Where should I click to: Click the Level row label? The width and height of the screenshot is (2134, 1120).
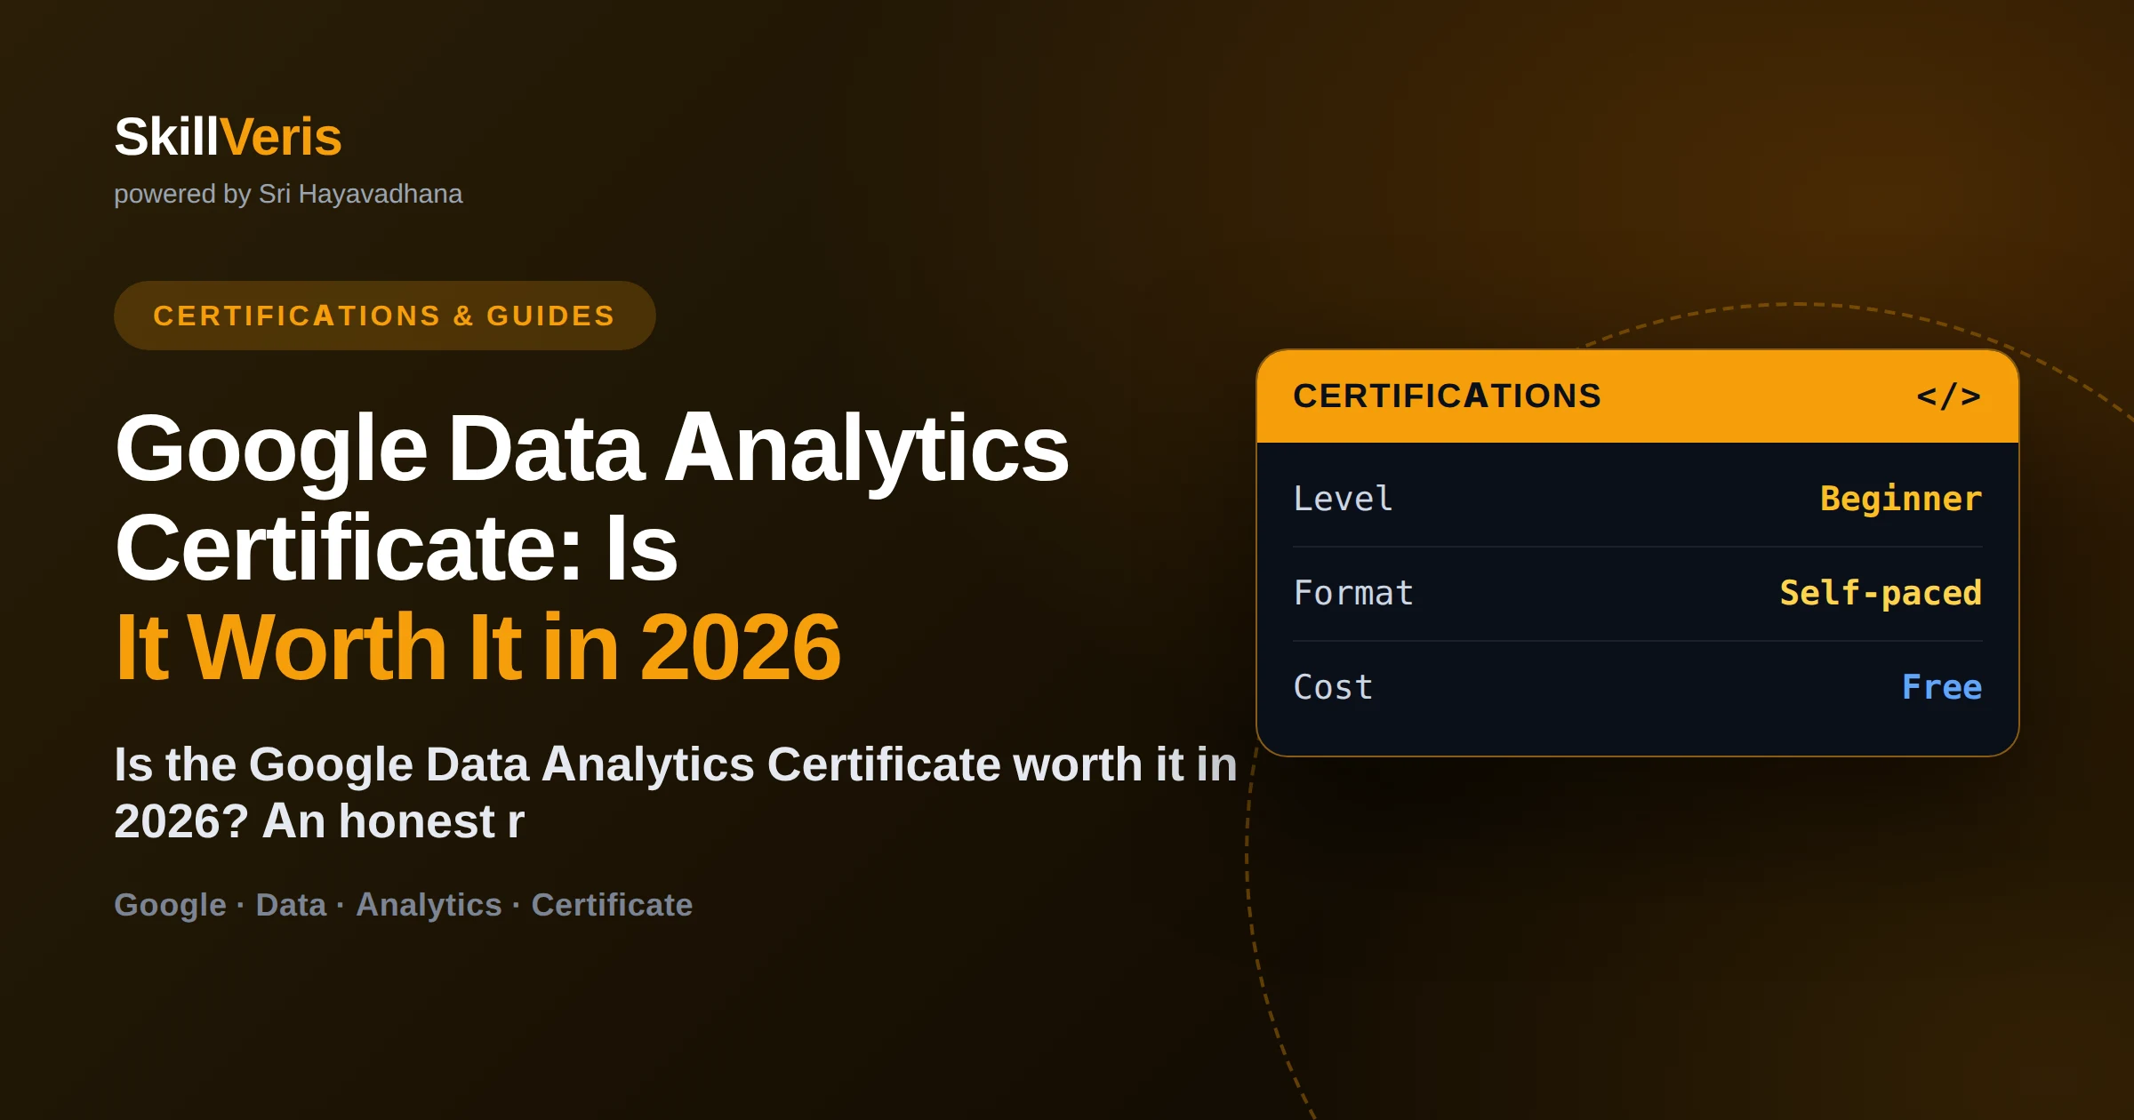coord(1343,499)
